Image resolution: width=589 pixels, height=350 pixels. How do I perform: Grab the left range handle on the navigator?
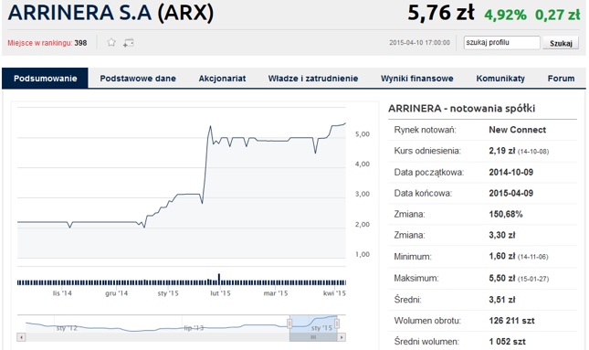point(289,323)
